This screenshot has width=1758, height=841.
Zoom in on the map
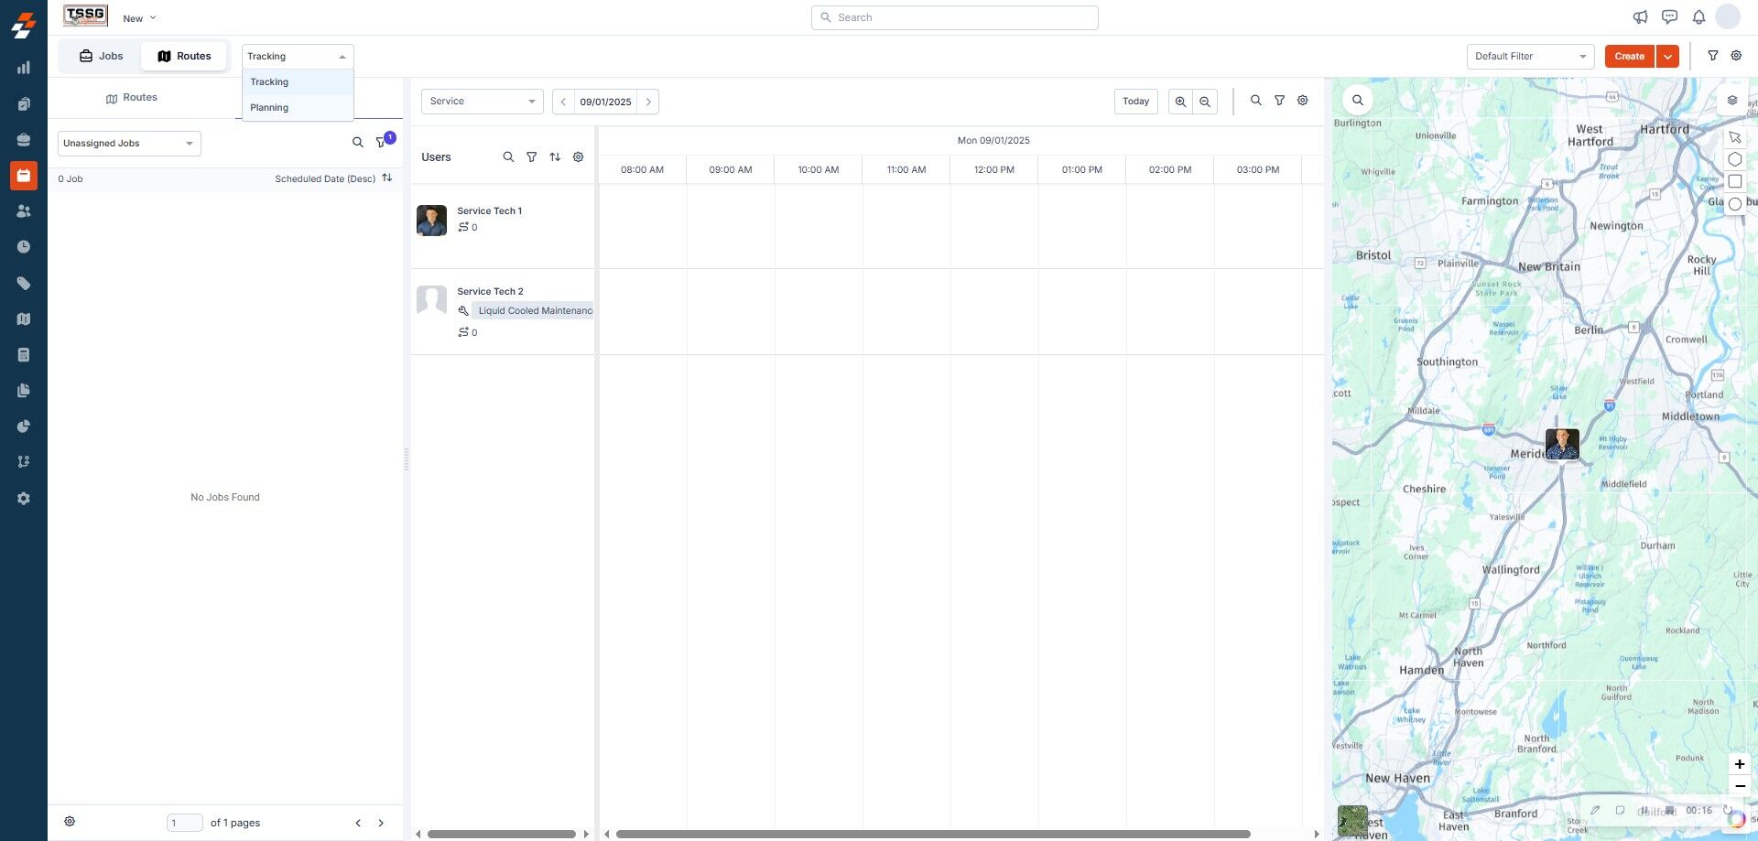coord(1740,764)
